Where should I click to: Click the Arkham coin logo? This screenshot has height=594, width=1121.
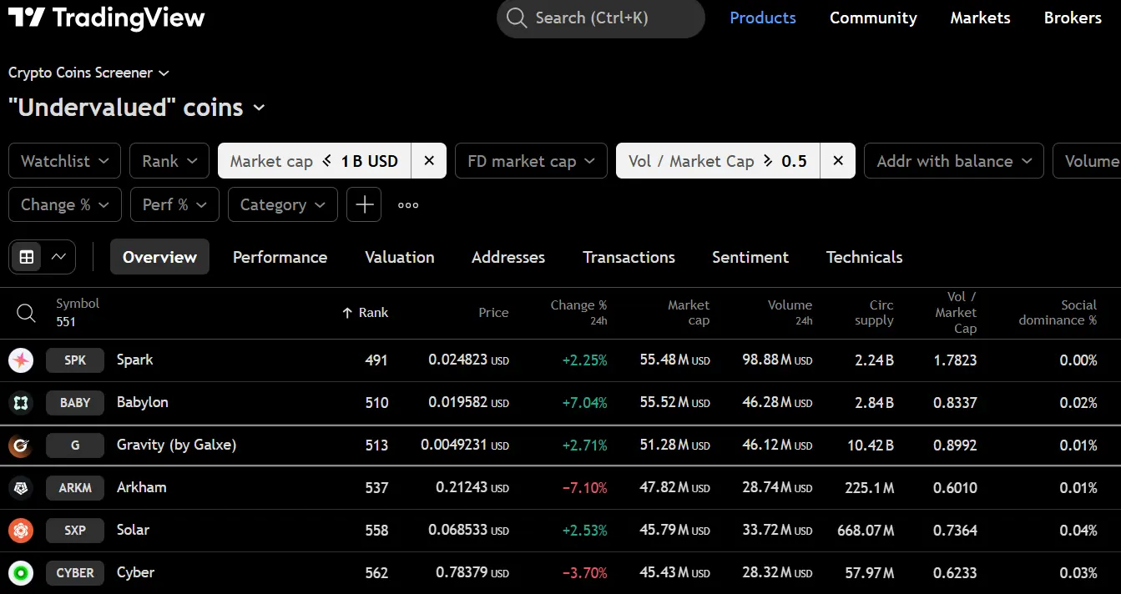coord(21,488)
